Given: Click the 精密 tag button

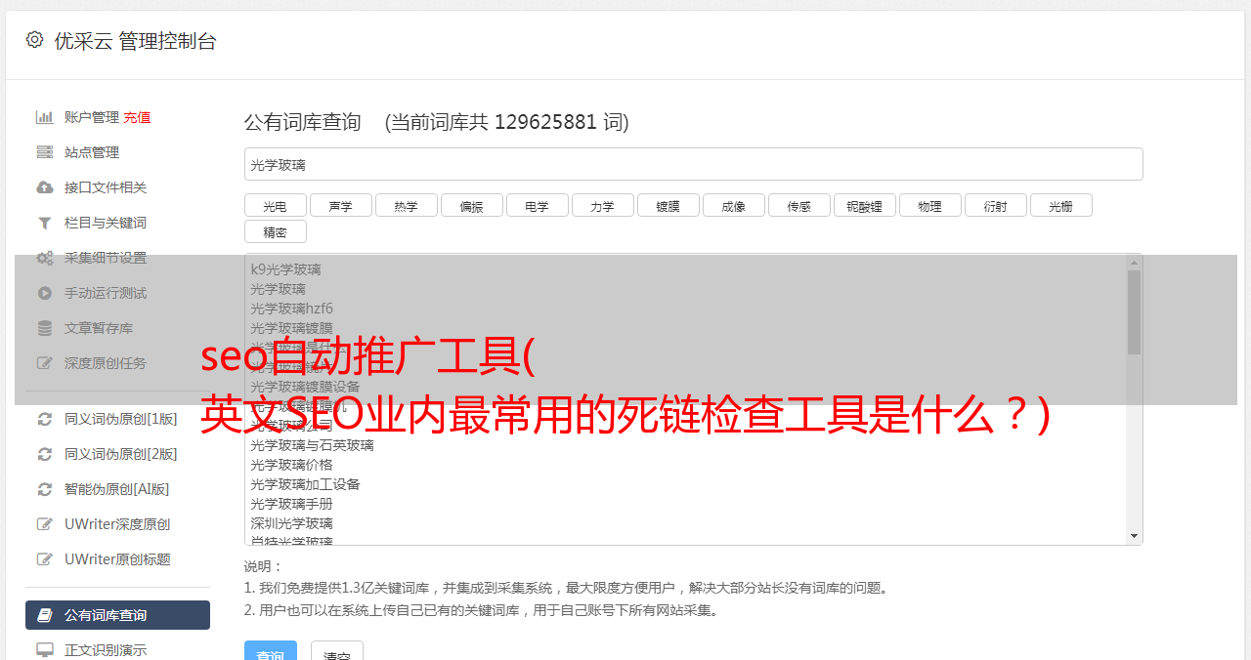Looking at the screenshot, I should tap(275, 231).
